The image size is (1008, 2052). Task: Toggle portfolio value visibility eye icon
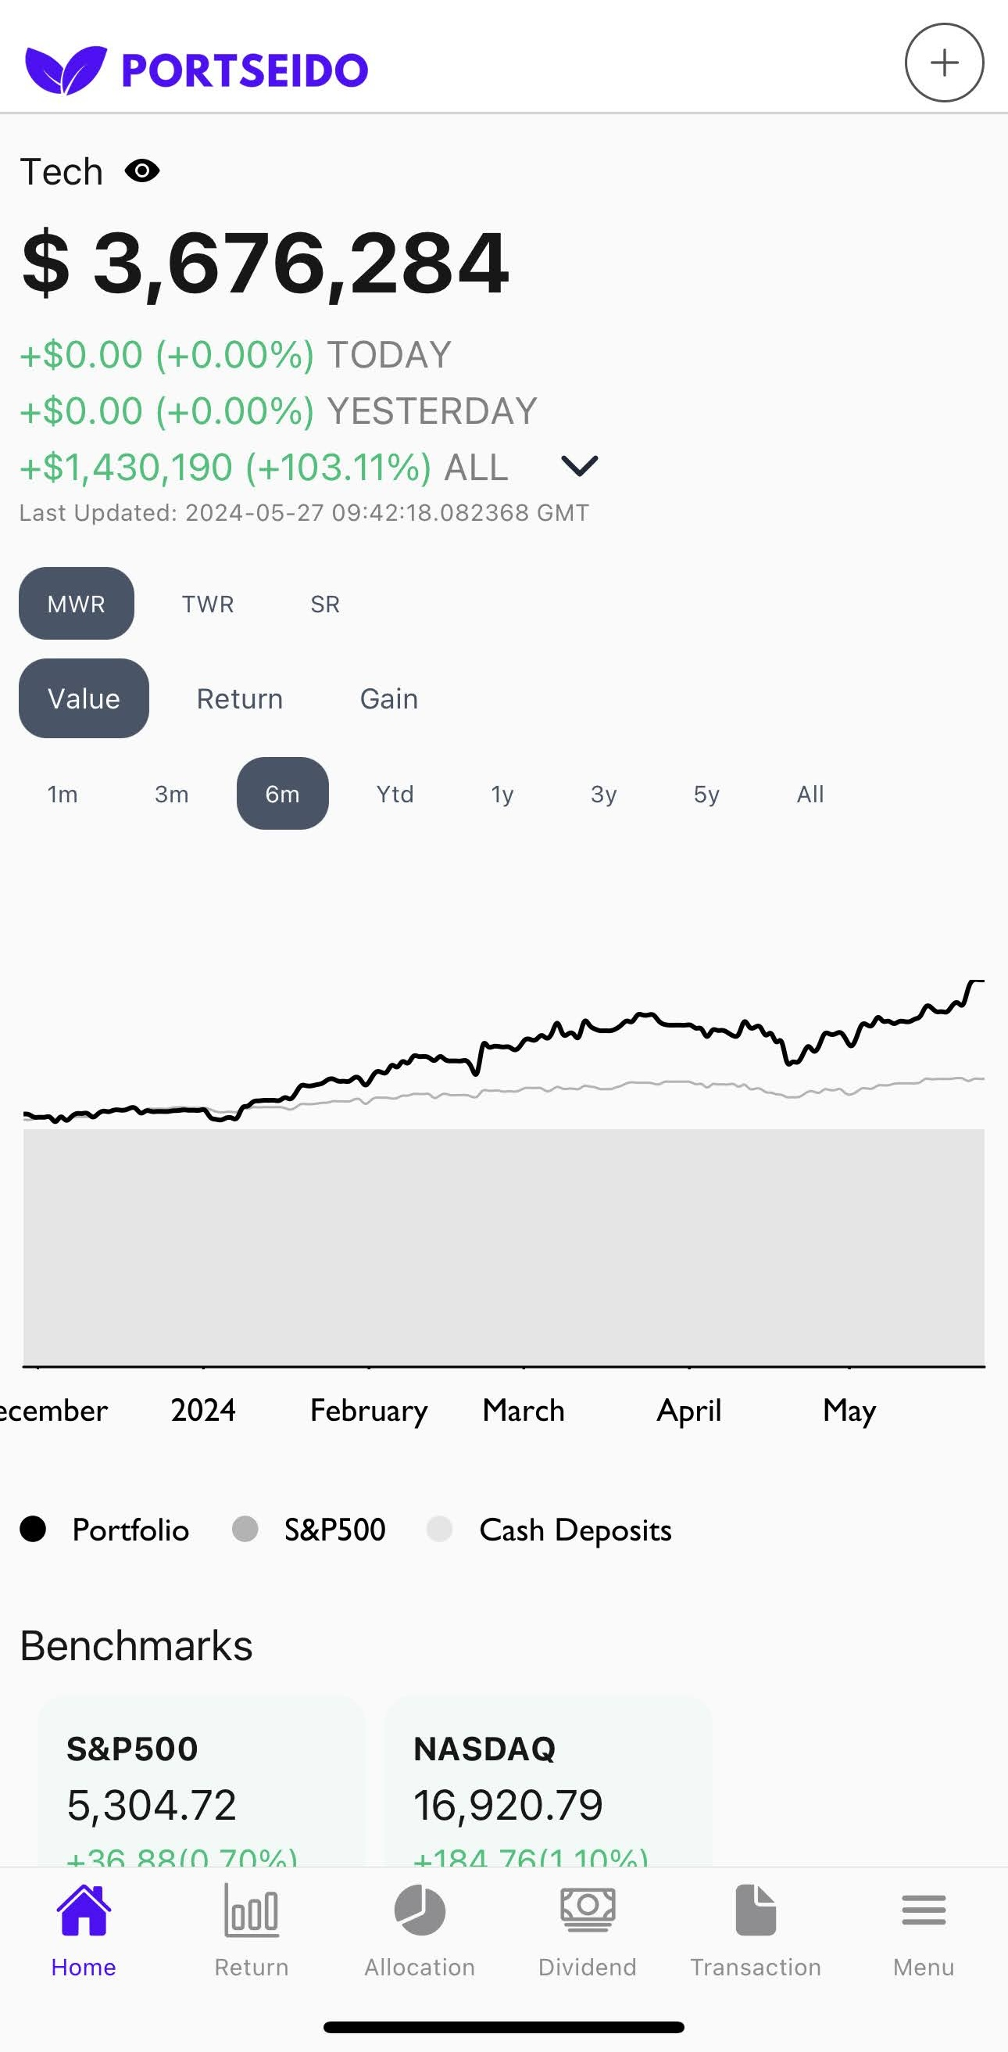point(142,171)
